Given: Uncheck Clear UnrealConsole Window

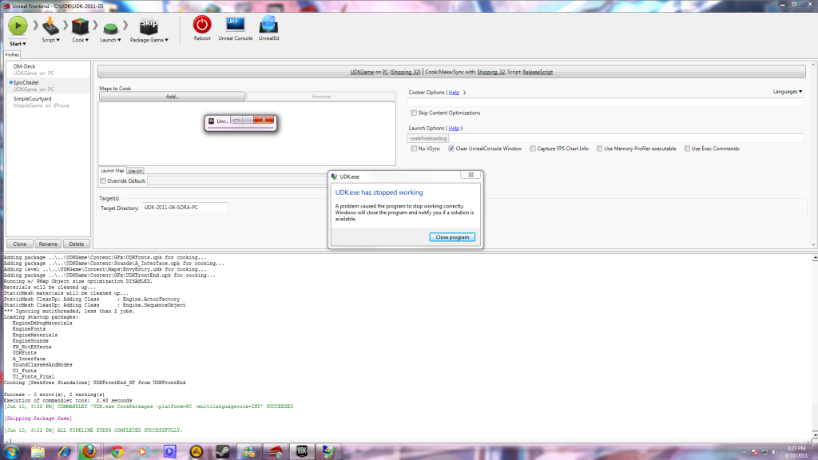Looking at the screenshot, I should [451, 149].
